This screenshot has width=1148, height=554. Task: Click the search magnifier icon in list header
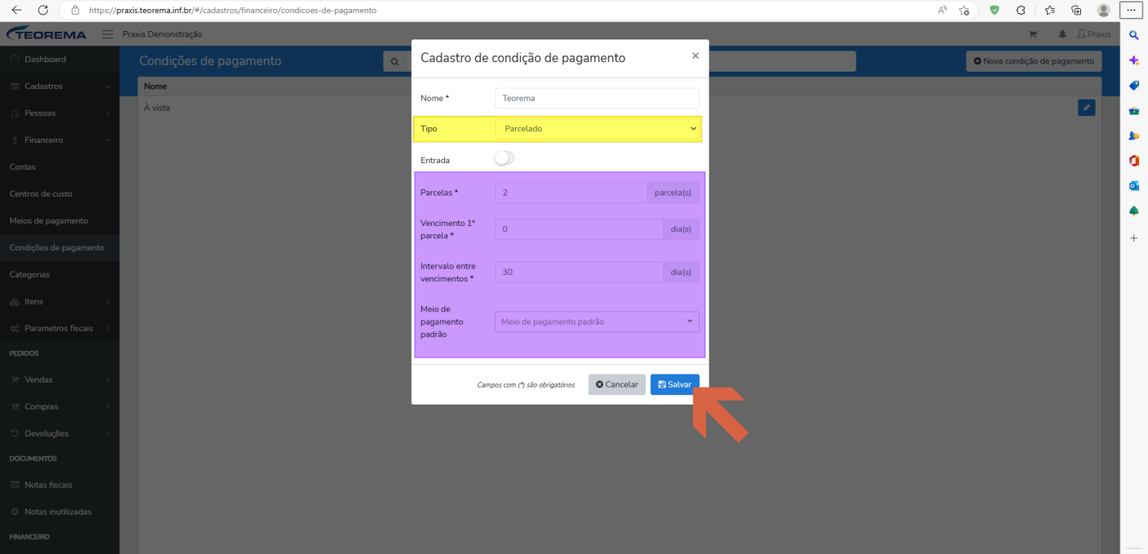point(395,61)
